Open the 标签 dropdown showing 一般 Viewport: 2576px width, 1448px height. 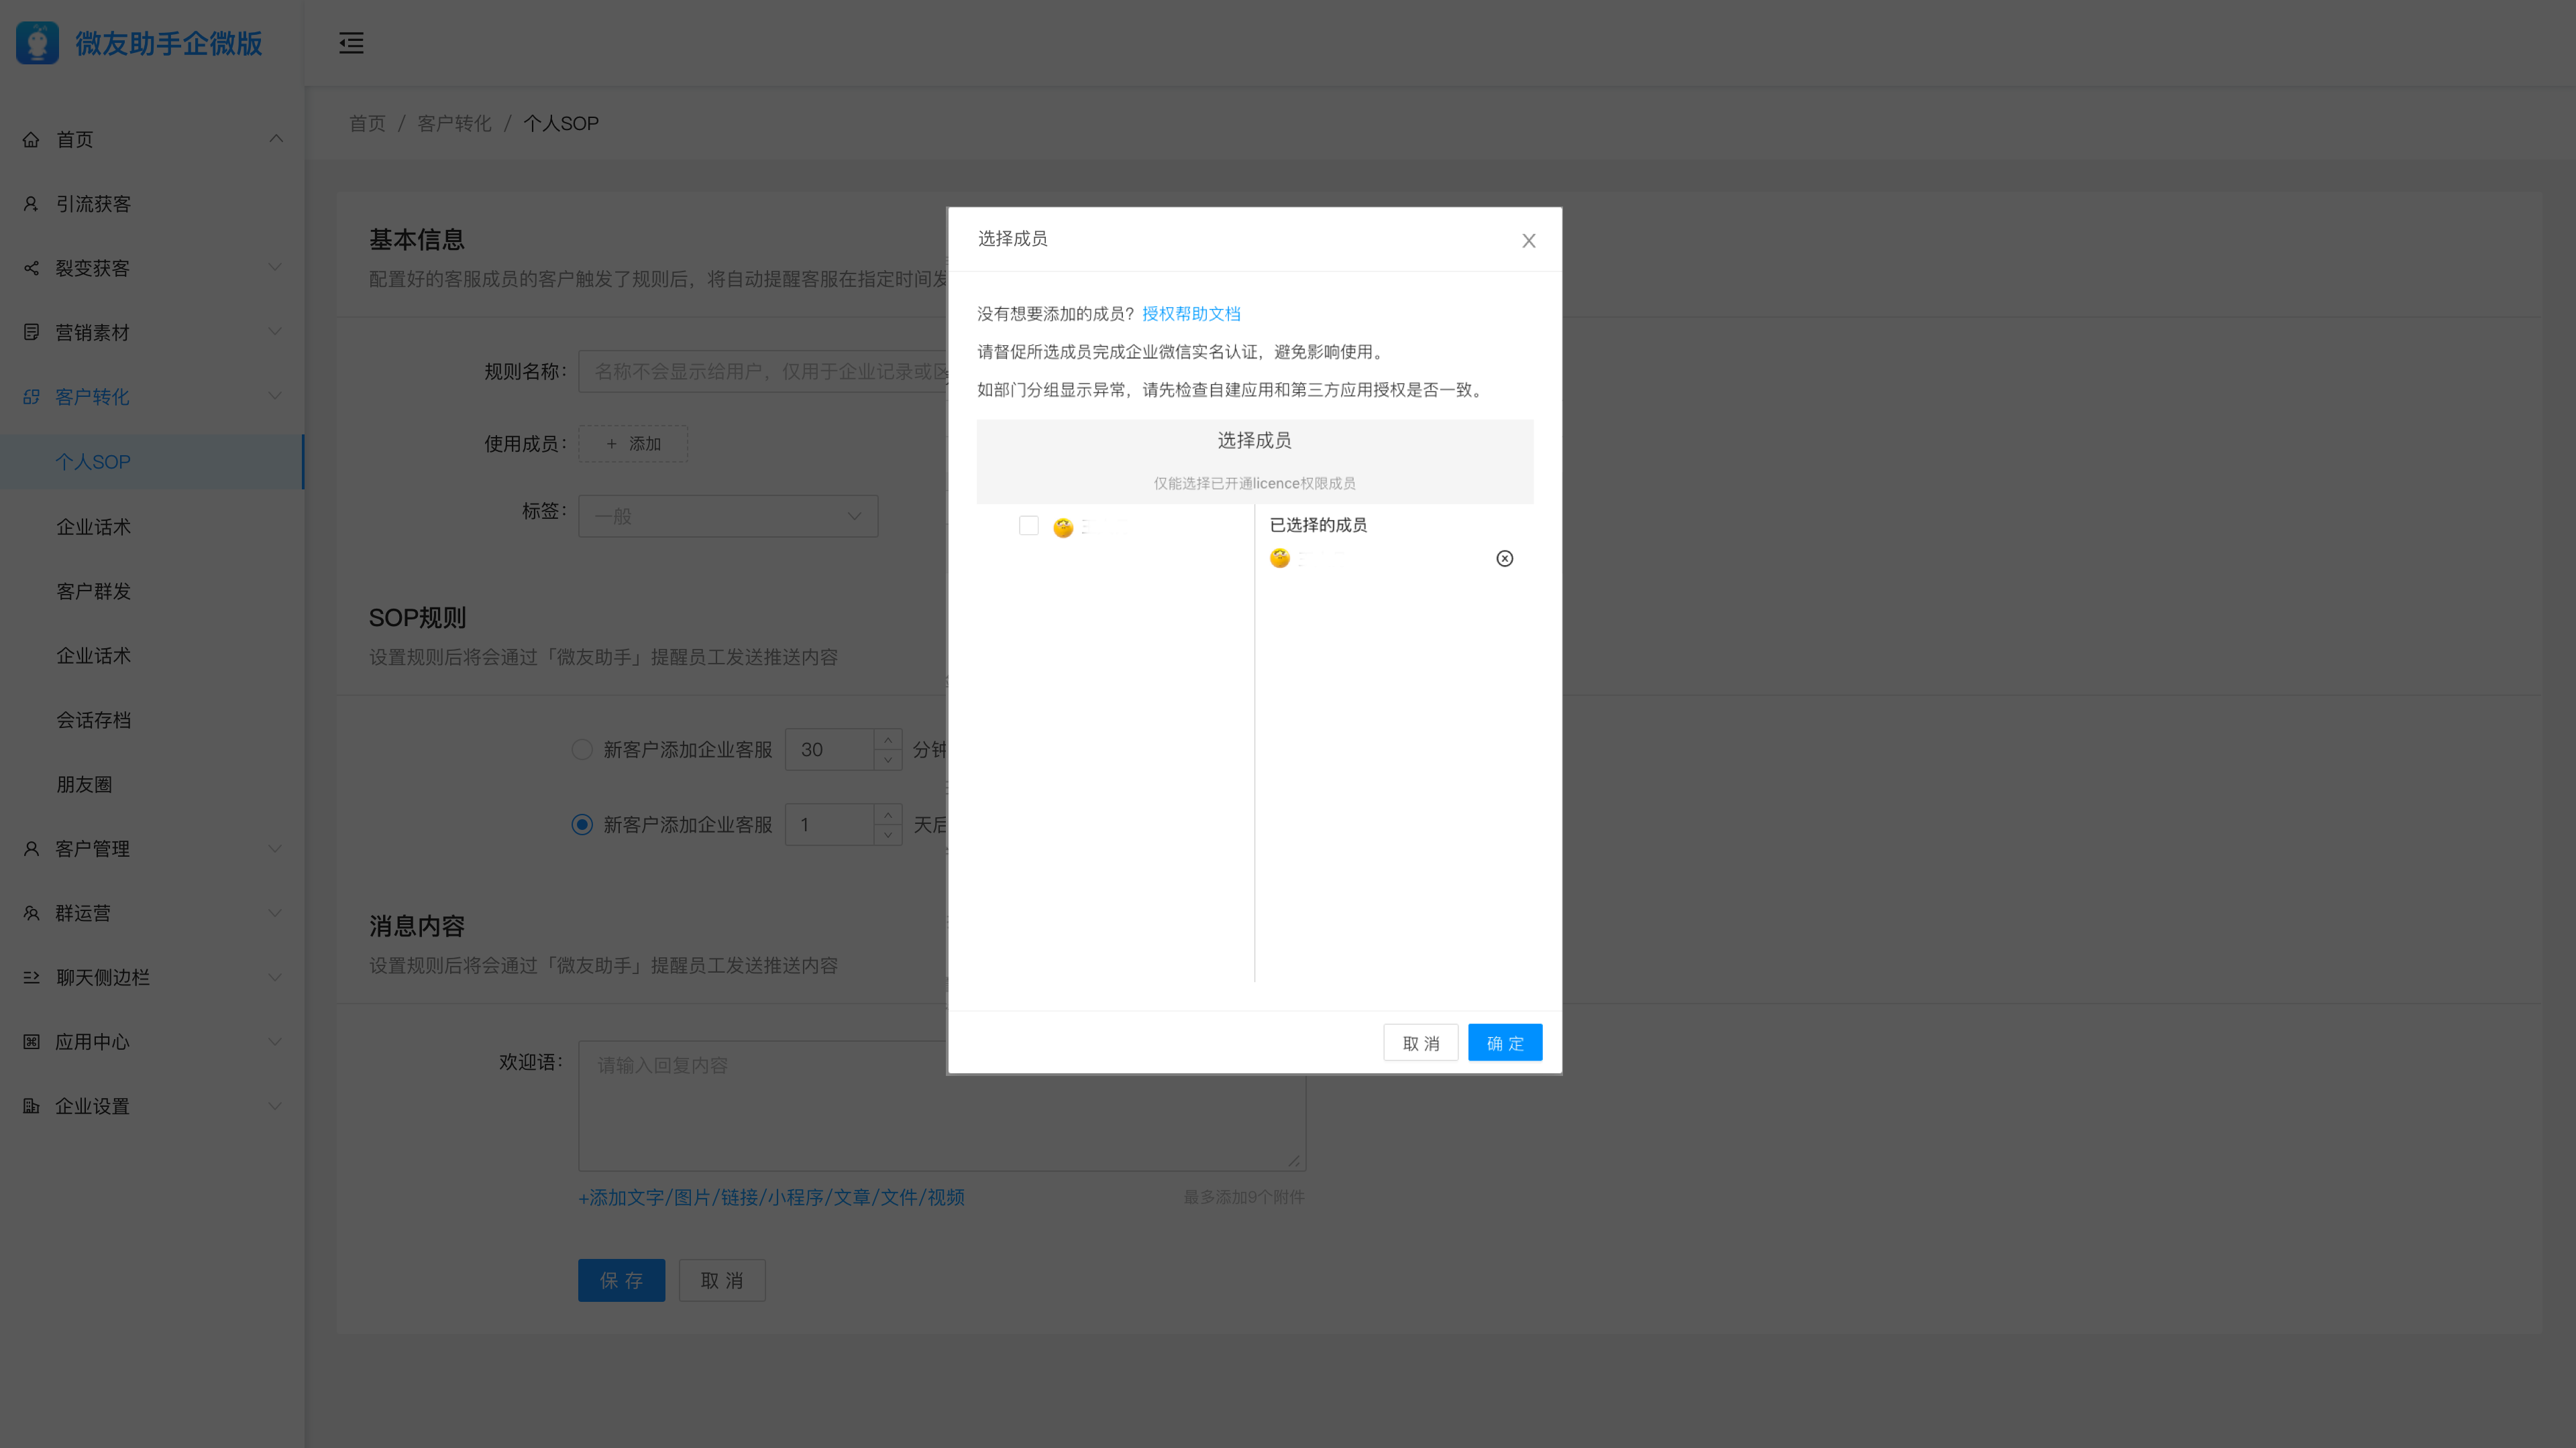pos(728,517)
